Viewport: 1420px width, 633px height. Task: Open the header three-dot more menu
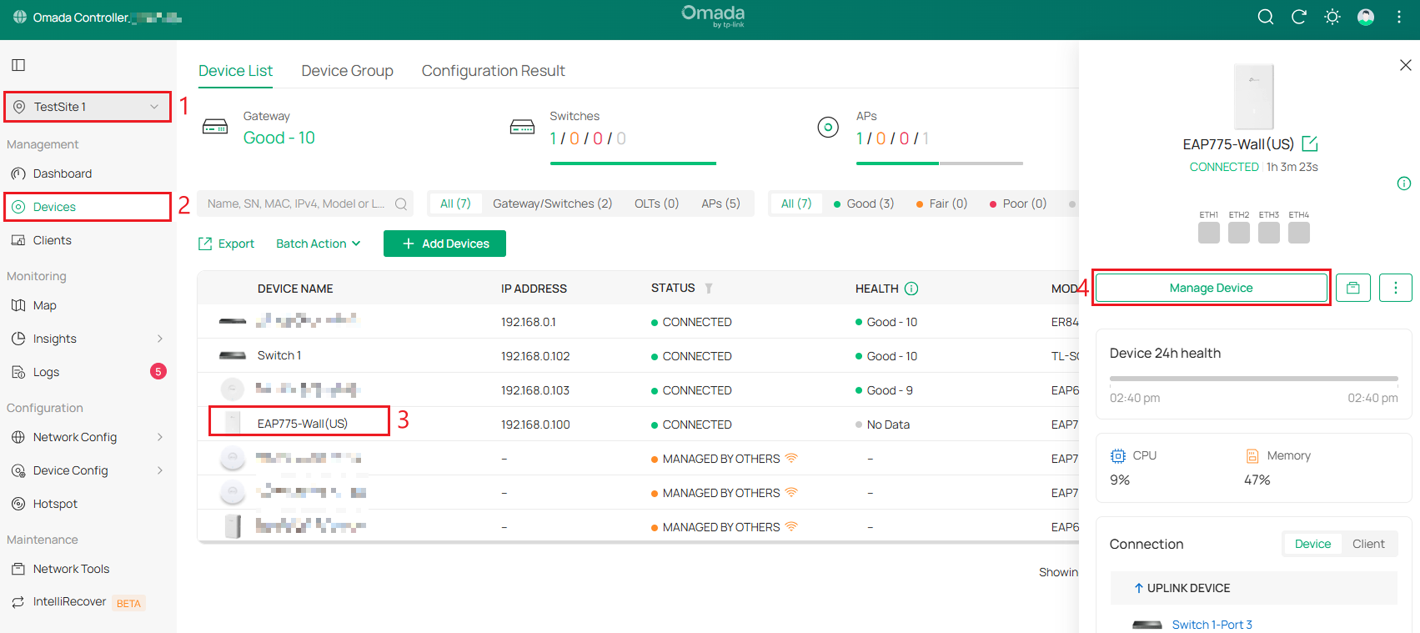pos(1399,17)
